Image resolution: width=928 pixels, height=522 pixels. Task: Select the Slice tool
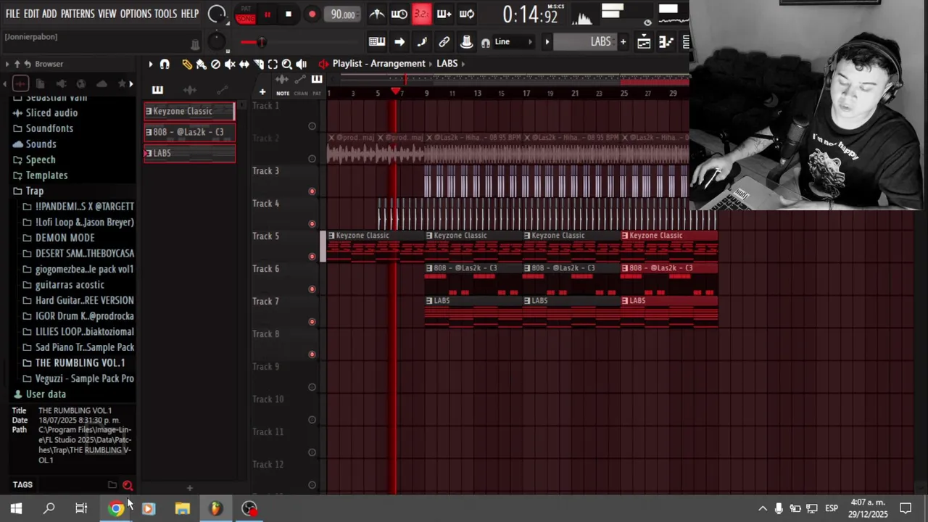(259, 65)
